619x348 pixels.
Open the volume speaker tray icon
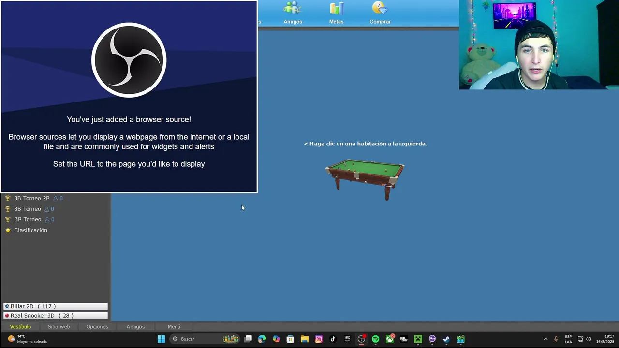(589, 339)
